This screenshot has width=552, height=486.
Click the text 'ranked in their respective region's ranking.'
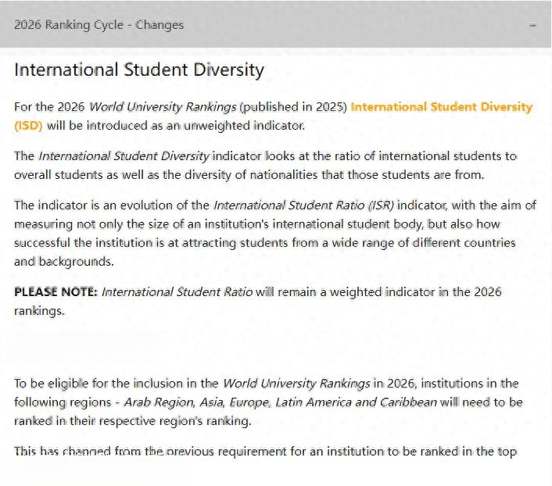pyautogui.click(x=133, y=420)
